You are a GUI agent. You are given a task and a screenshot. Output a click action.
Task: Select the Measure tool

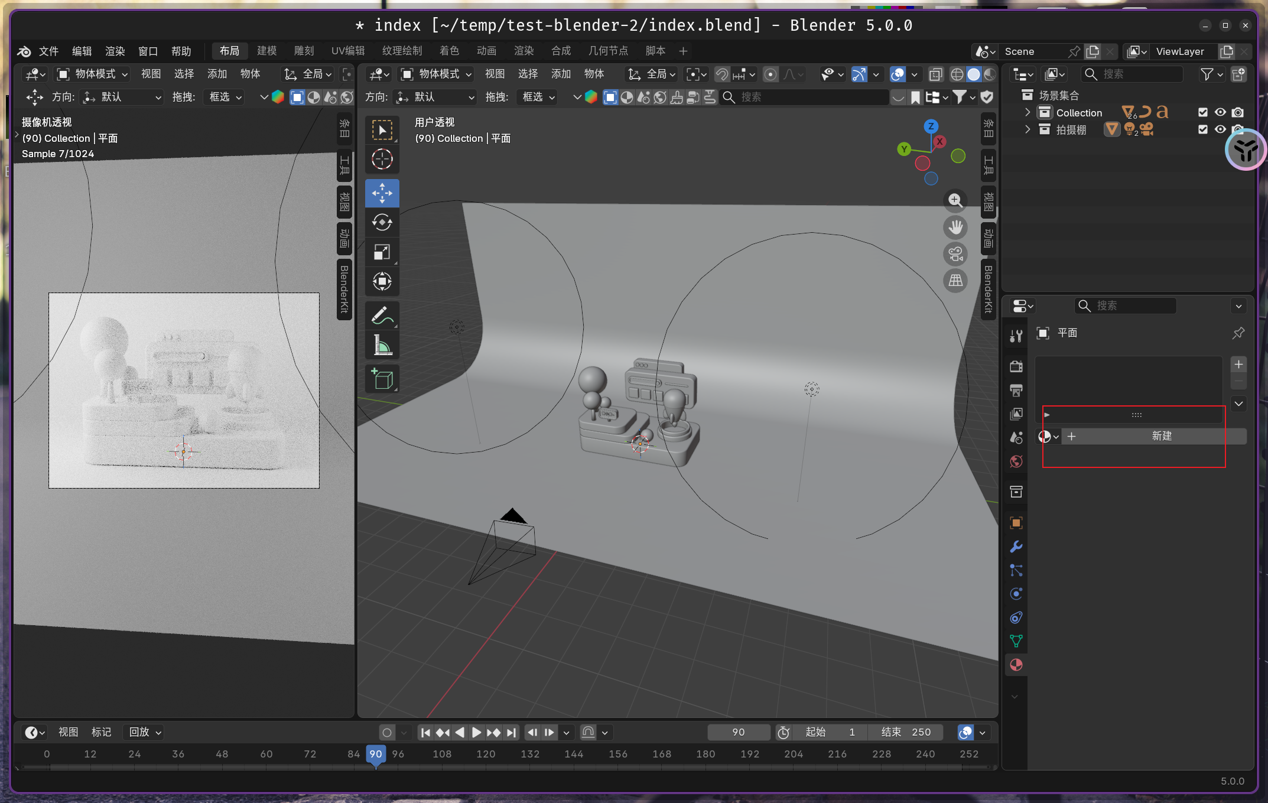click(x=382, y=345)
